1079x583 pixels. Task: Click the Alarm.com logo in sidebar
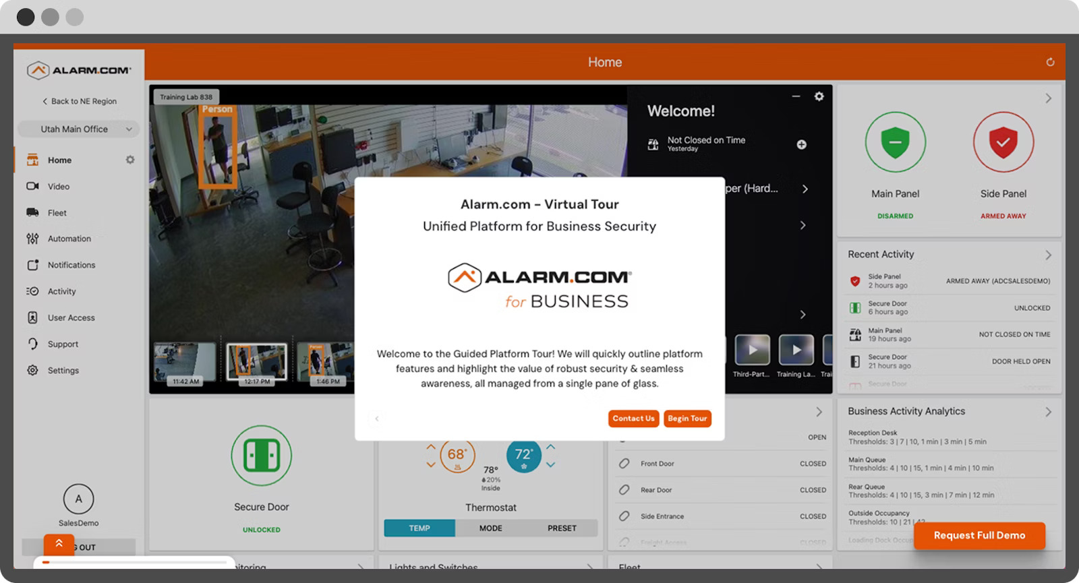79,70
